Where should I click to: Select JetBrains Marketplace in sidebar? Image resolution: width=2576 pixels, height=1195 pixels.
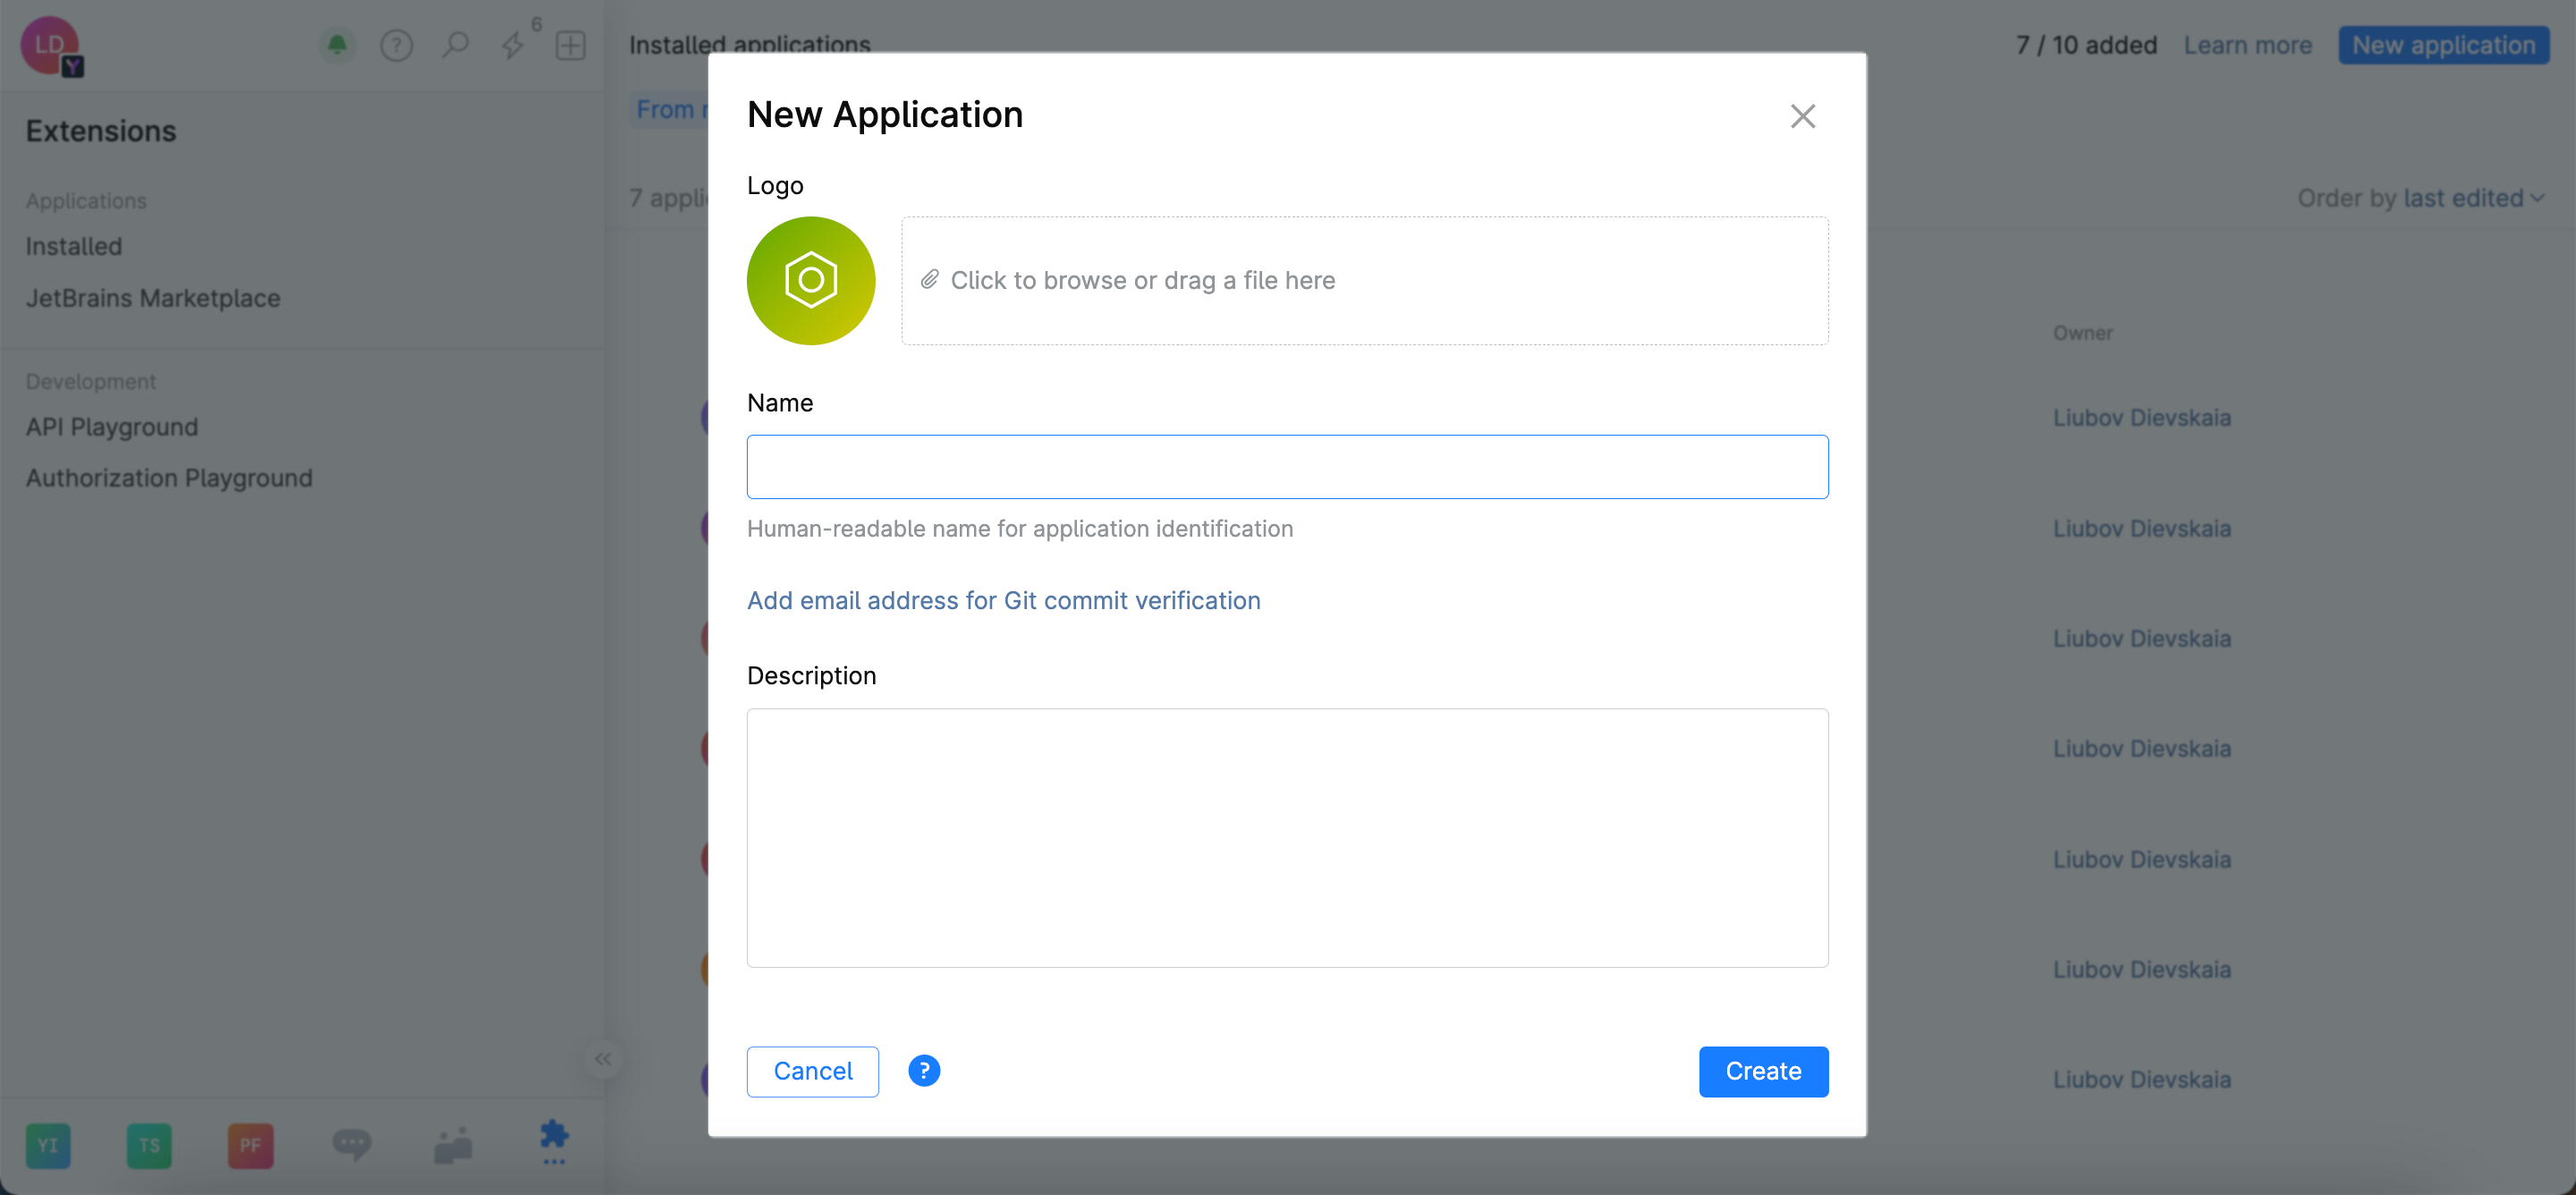click(x=153, y=298)
